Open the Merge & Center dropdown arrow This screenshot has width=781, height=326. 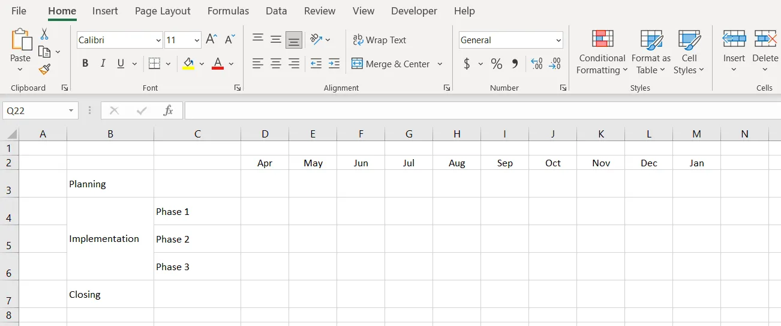[x=440, y=64]
